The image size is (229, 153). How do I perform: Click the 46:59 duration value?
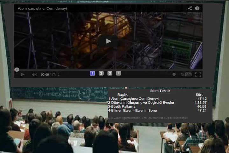click(202, 106)
